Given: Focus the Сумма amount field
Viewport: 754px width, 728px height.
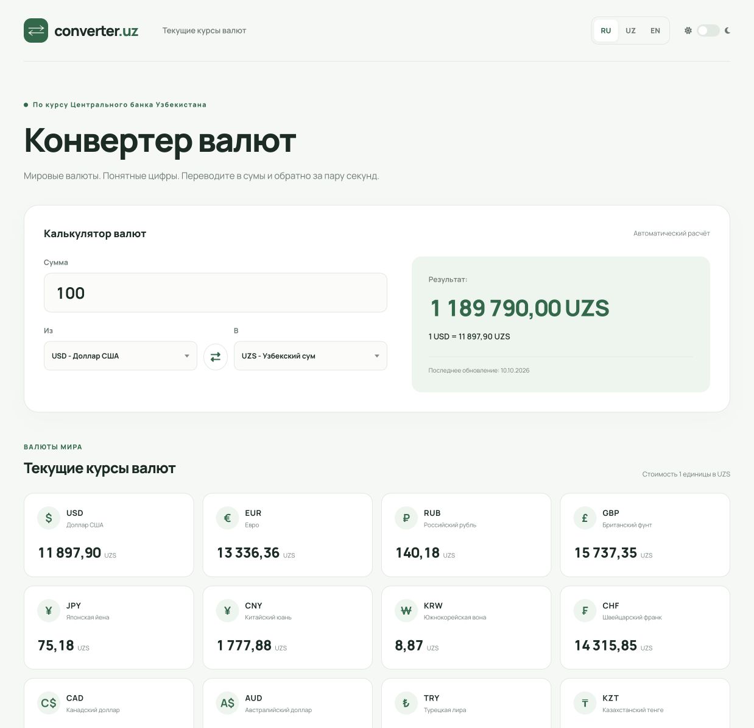Looking at the screenshot, I should [216, 293].
